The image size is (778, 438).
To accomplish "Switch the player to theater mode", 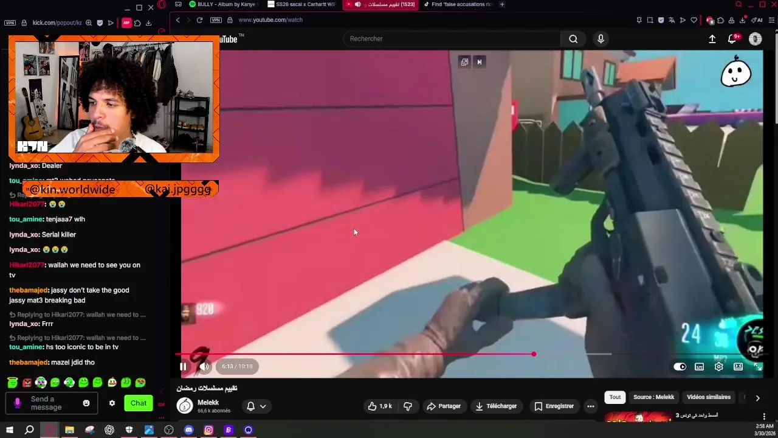I will coord(738,367).
